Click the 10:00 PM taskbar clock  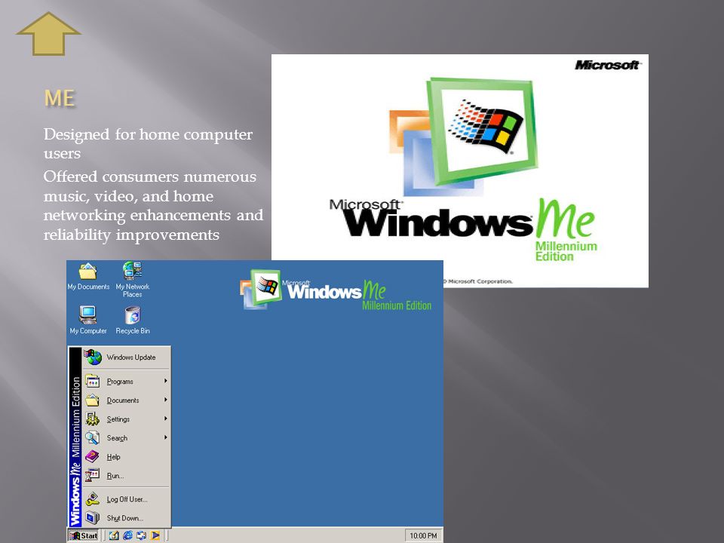pos(423,535)
